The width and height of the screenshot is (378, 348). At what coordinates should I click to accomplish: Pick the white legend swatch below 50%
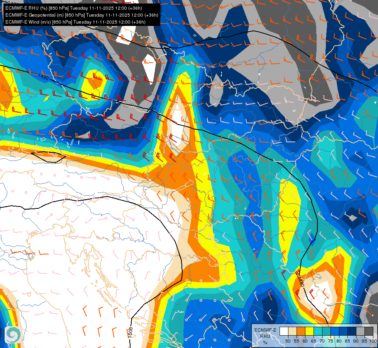pos(284,331)
